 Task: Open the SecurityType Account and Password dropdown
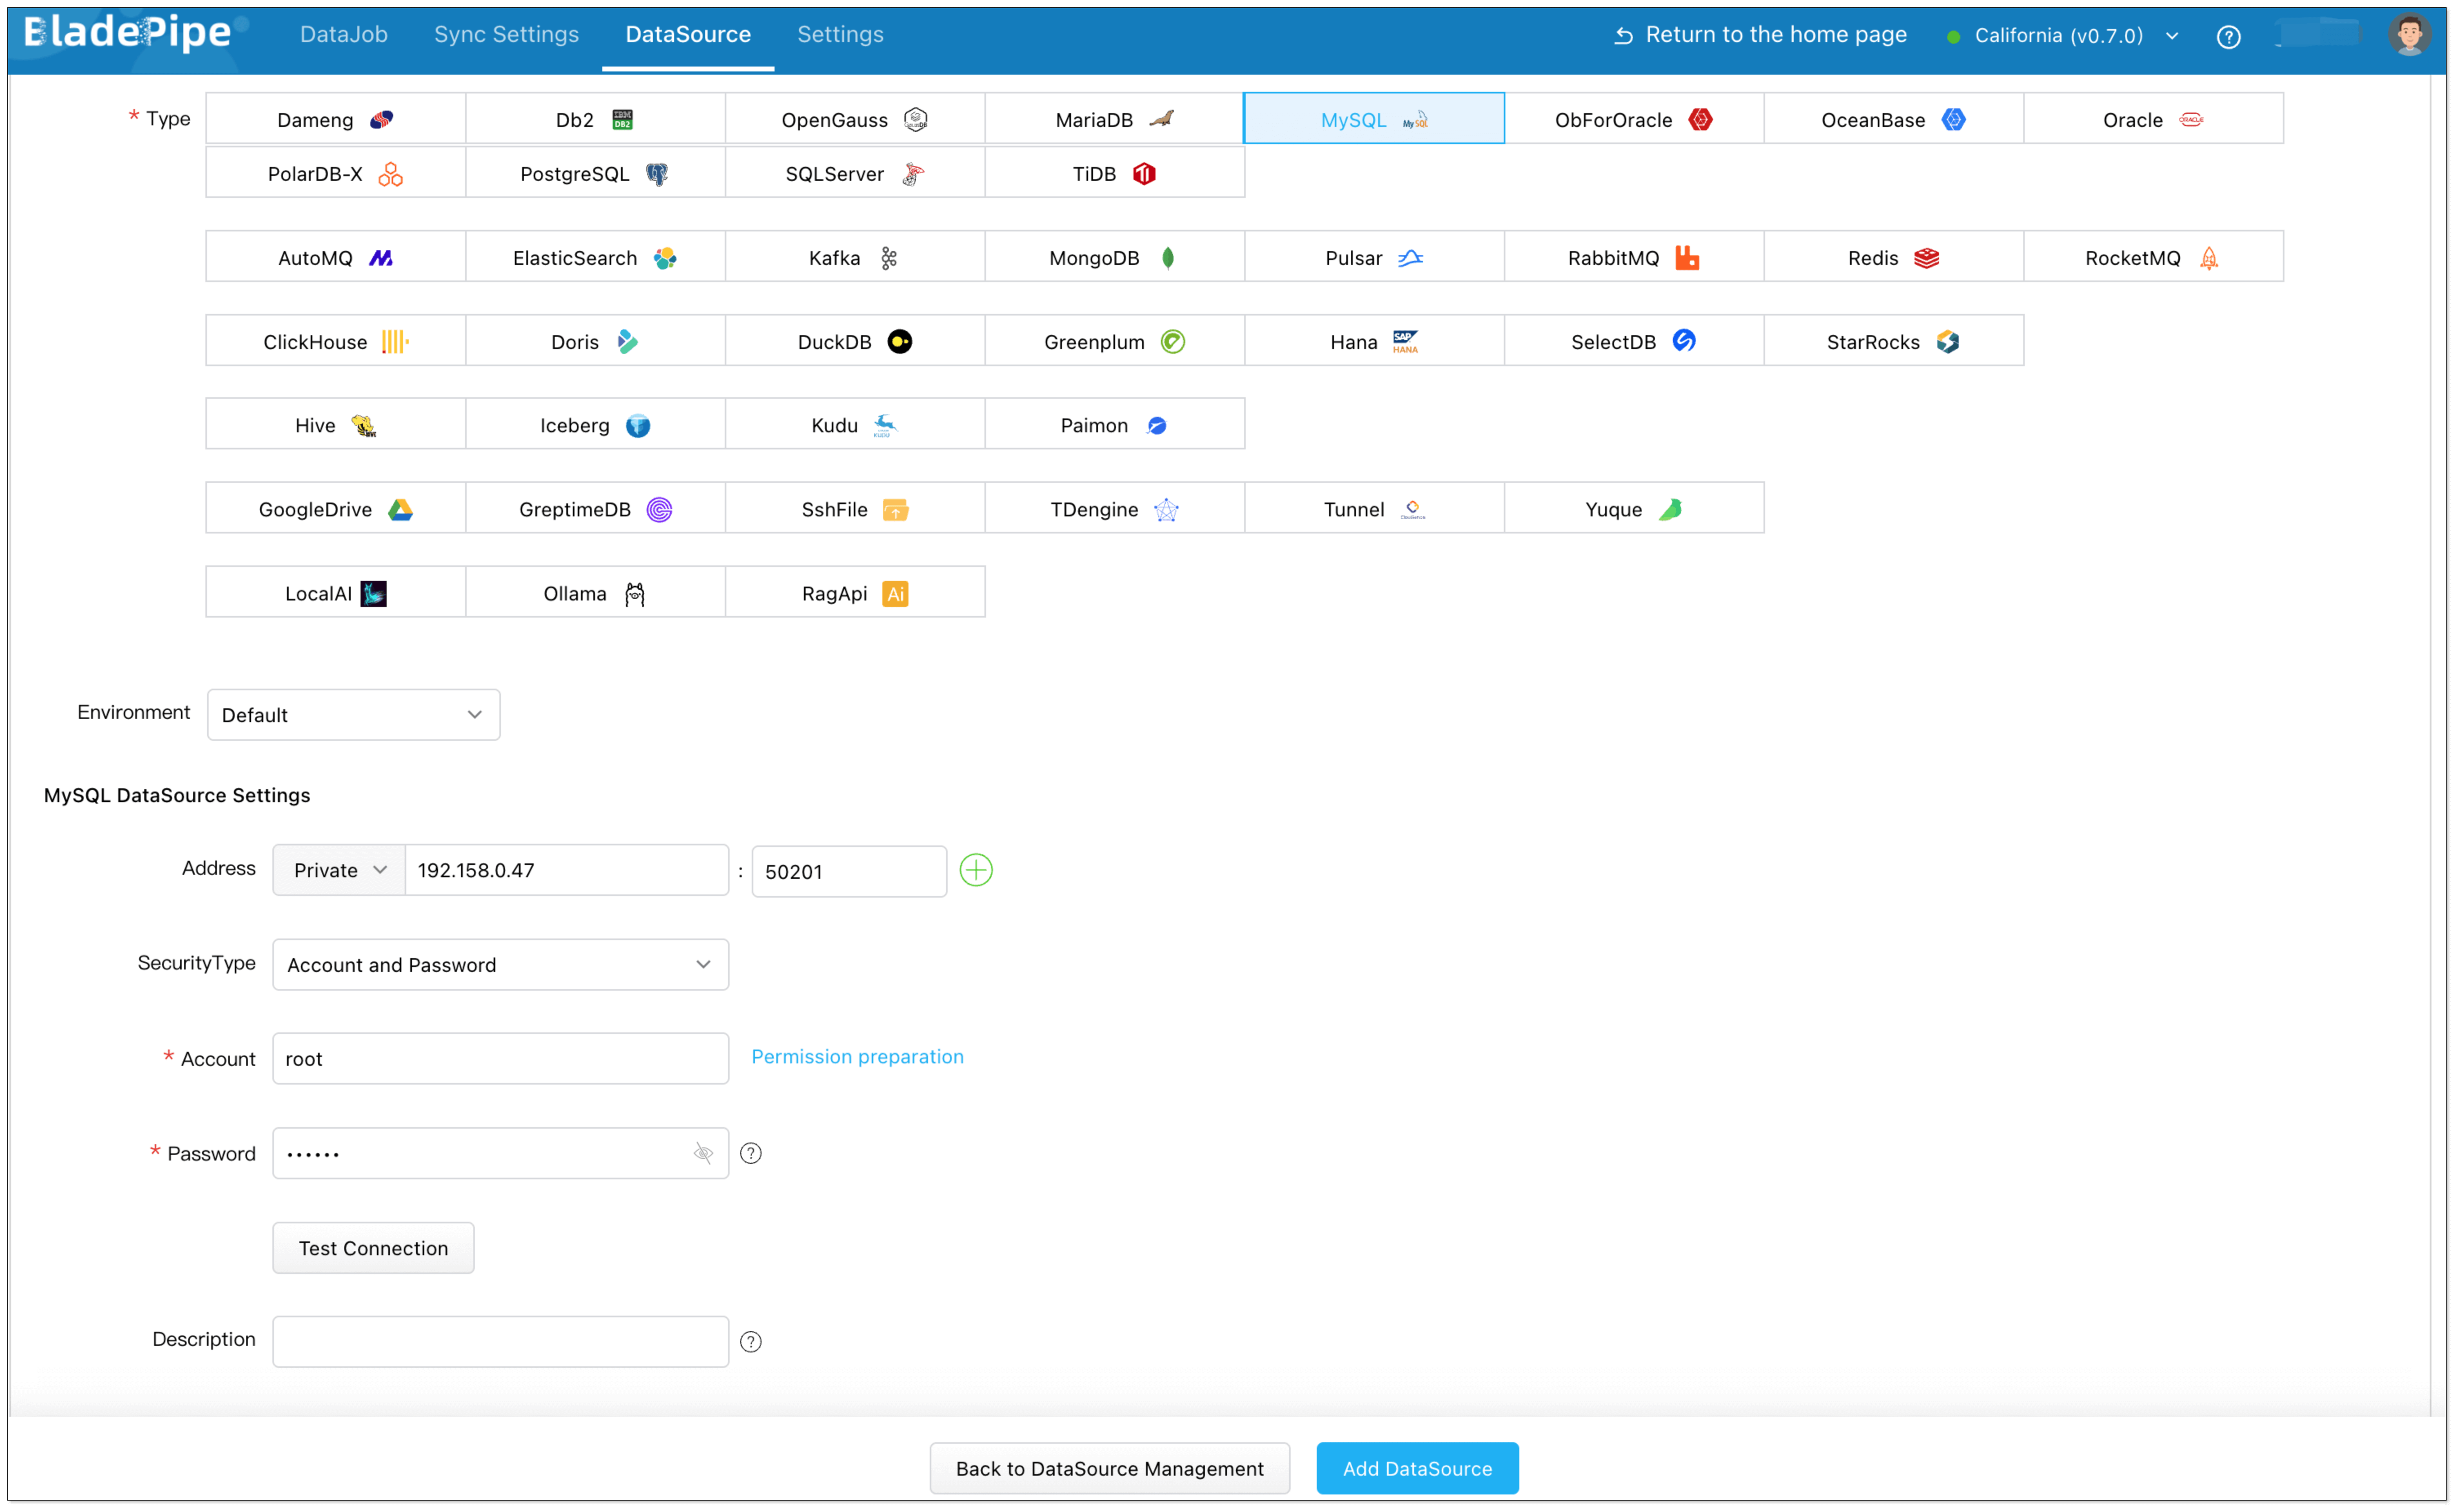tap(500, 965)
